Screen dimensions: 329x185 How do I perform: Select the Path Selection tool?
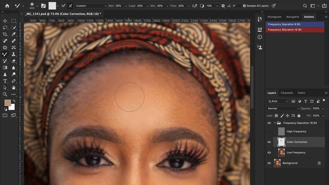(5, 88)
